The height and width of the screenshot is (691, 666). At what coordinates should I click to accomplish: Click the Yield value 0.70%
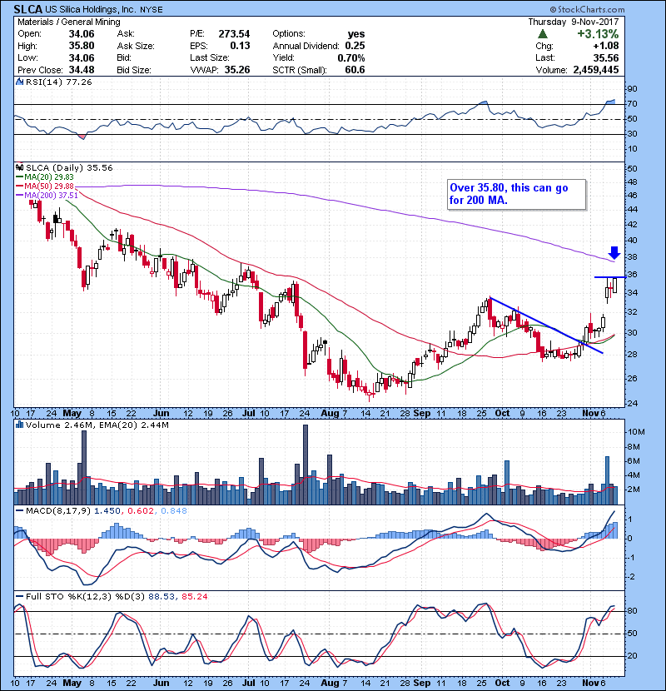tap(351, 57)
